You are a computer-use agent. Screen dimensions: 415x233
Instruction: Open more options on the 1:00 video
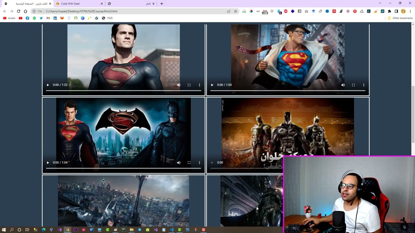pos(364,85)
